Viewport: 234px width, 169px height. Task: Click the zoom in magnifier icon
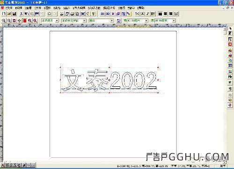[x=4, y=21]
